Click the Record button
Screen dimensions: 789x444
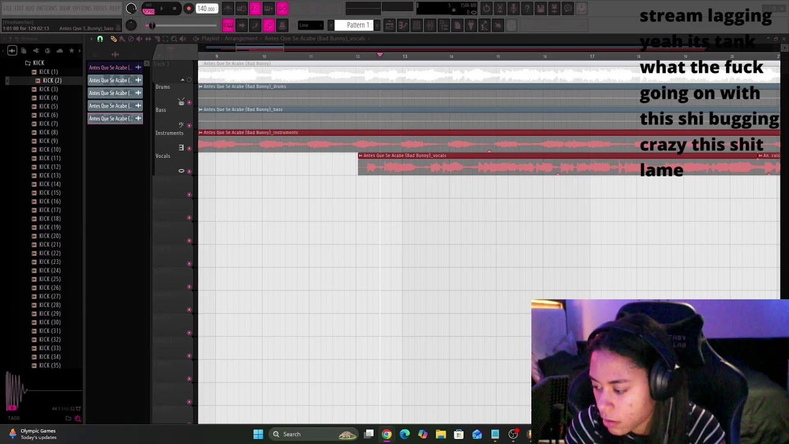point(189,9)
